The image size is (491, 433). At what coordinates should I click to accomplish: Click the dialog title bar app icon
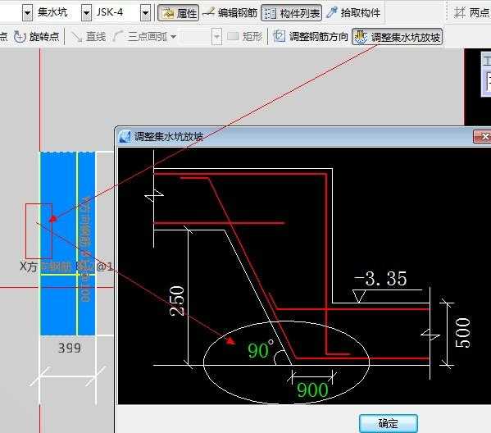click(125, 137)
